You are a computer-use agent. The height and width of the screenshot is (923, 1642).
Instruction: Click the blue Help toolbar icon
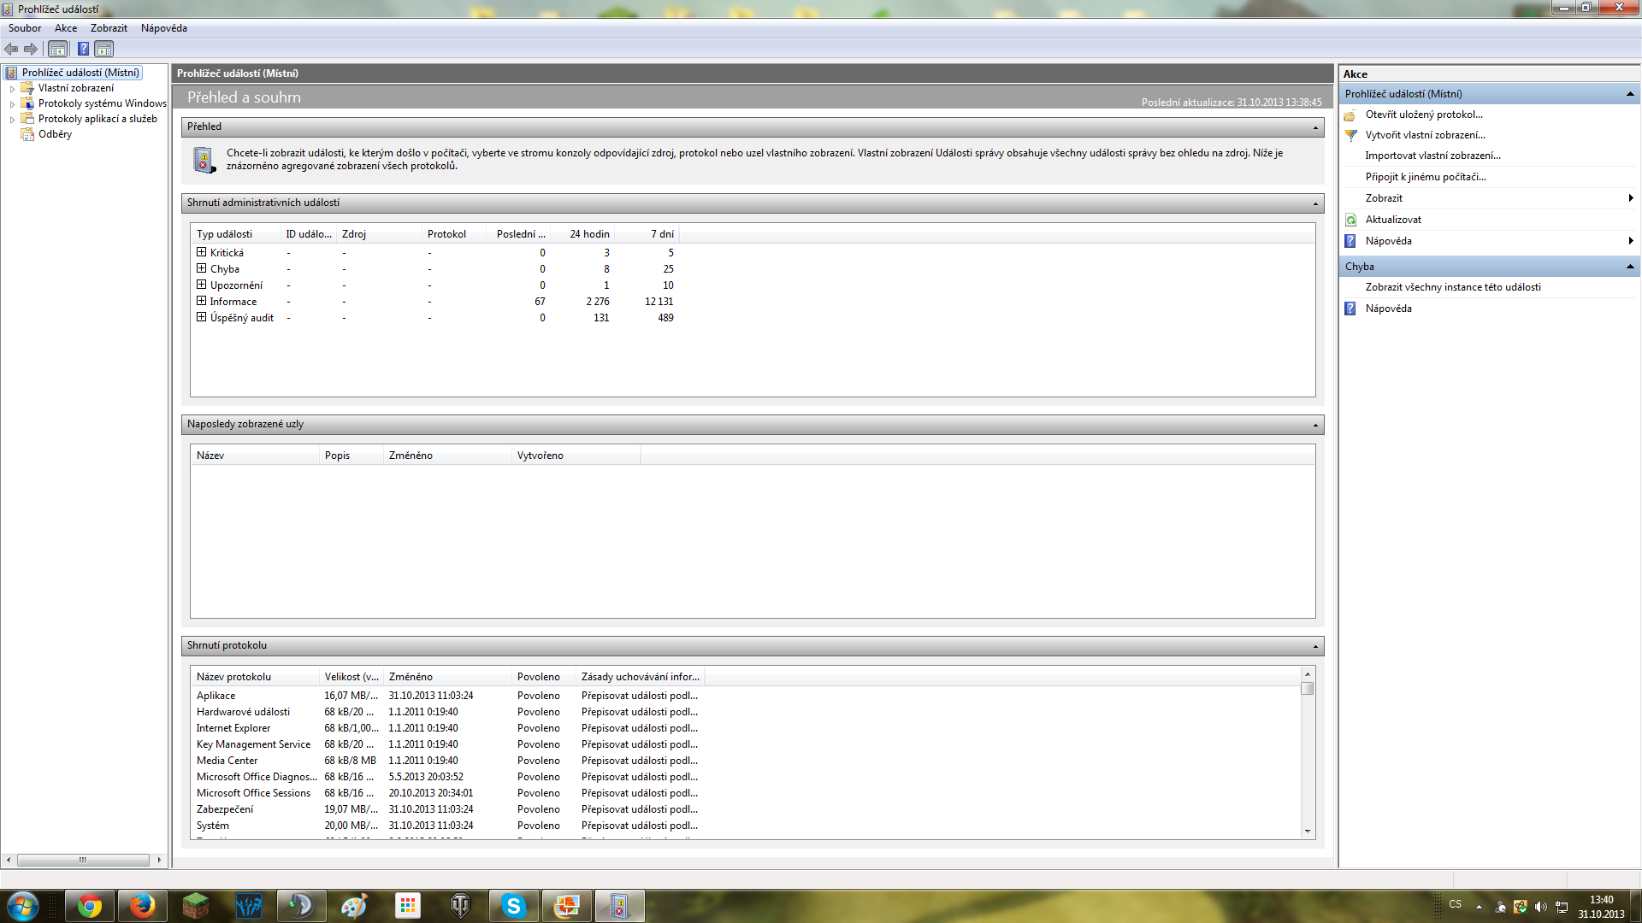(83, 49)
